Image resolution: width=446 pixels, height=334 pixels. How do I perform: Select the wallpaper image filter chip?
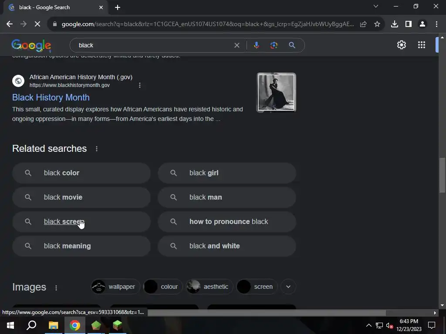115,287
